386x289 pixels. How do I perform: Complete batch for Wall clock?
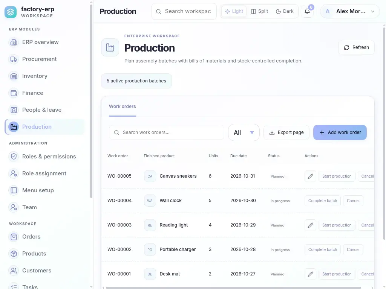(323, 201)
